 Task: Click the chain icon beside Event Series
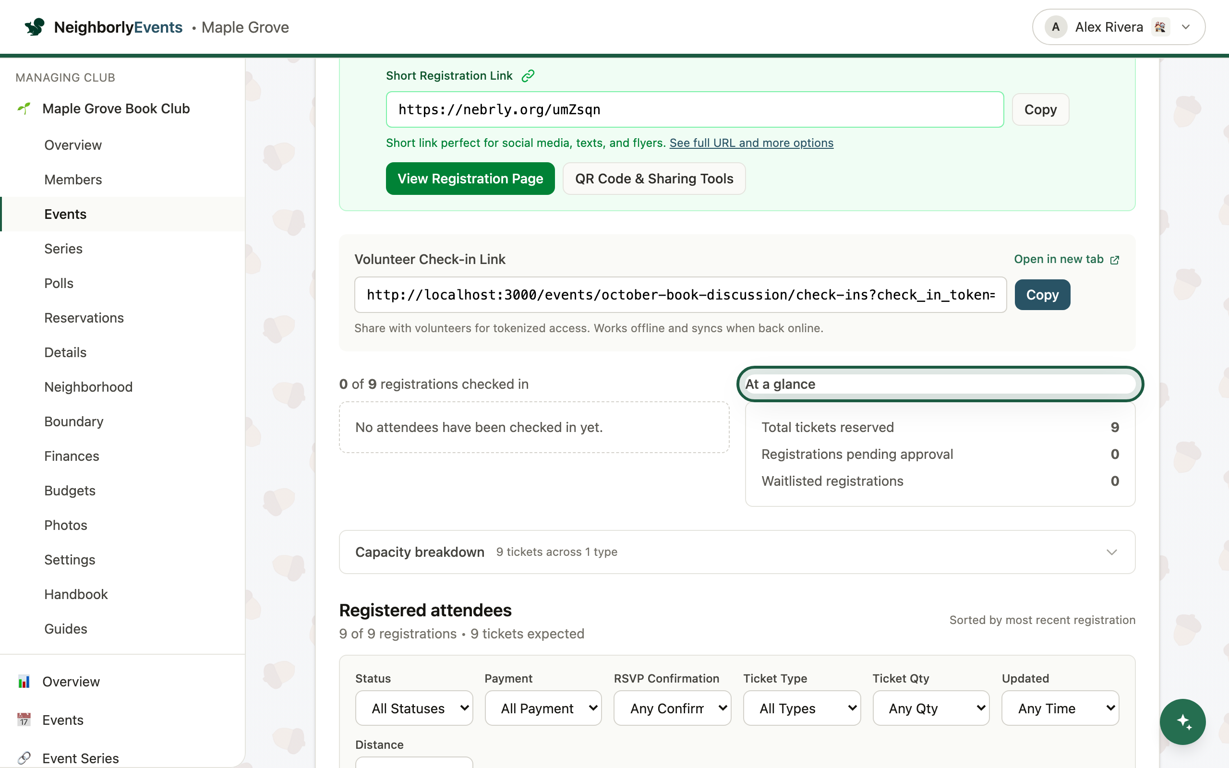(x=24, y=758)
